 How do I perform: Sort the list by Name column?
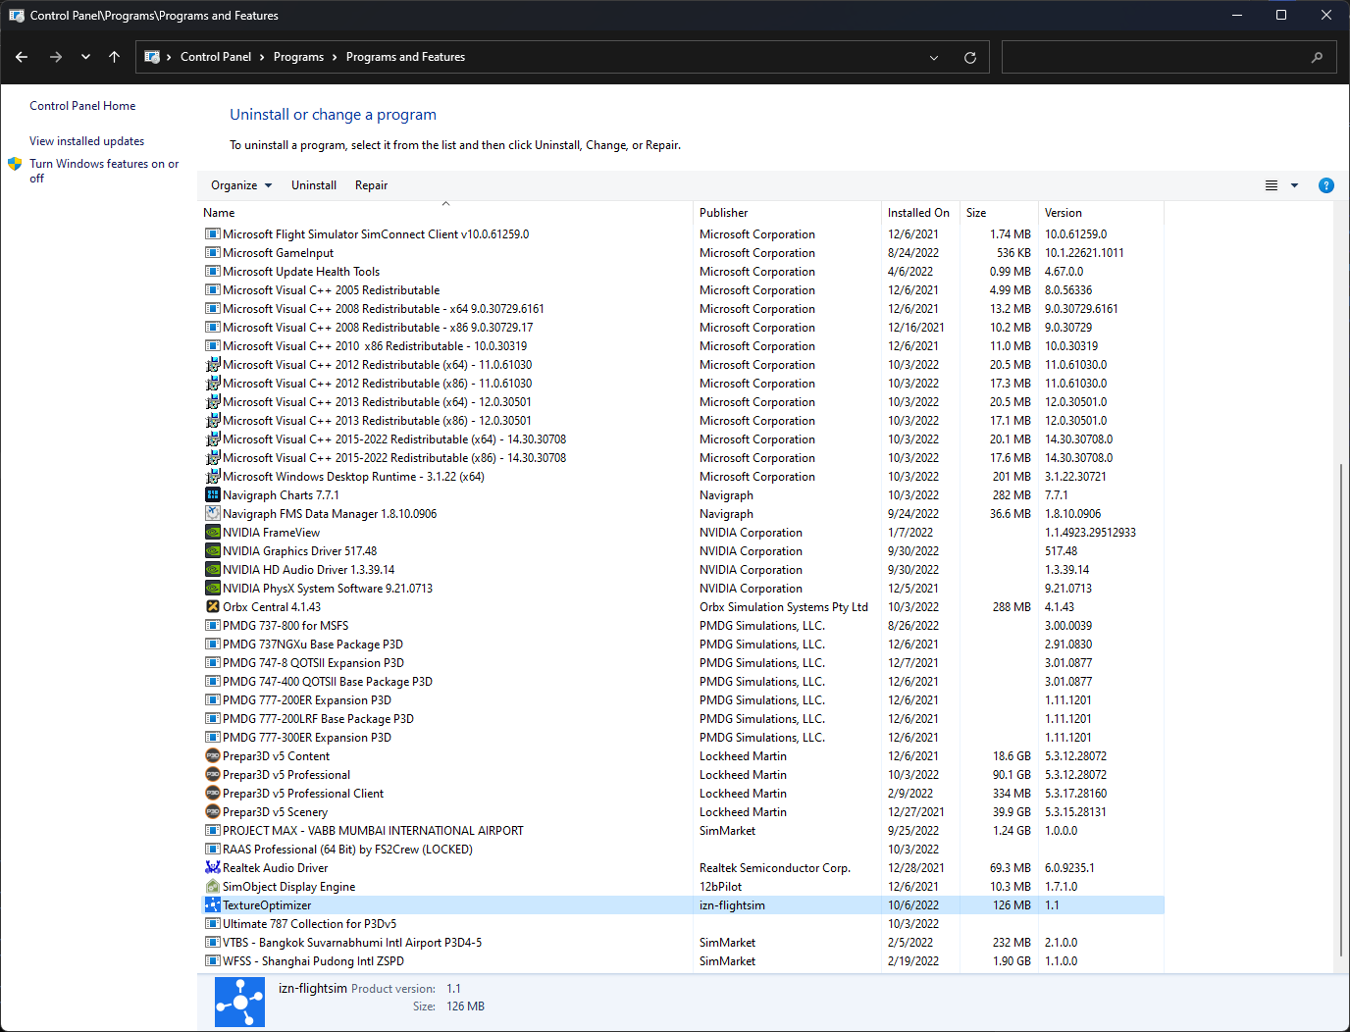tap(445, 213)
